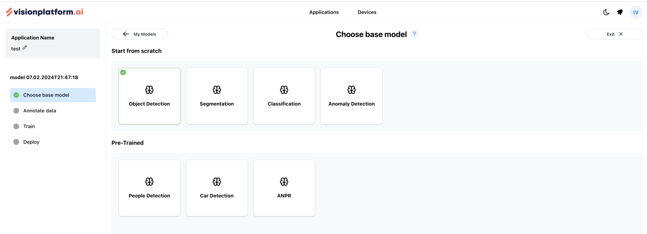Select the Car Detection pre-trained model
Viewport: 647px width, 234px height.
pos(217,188)
